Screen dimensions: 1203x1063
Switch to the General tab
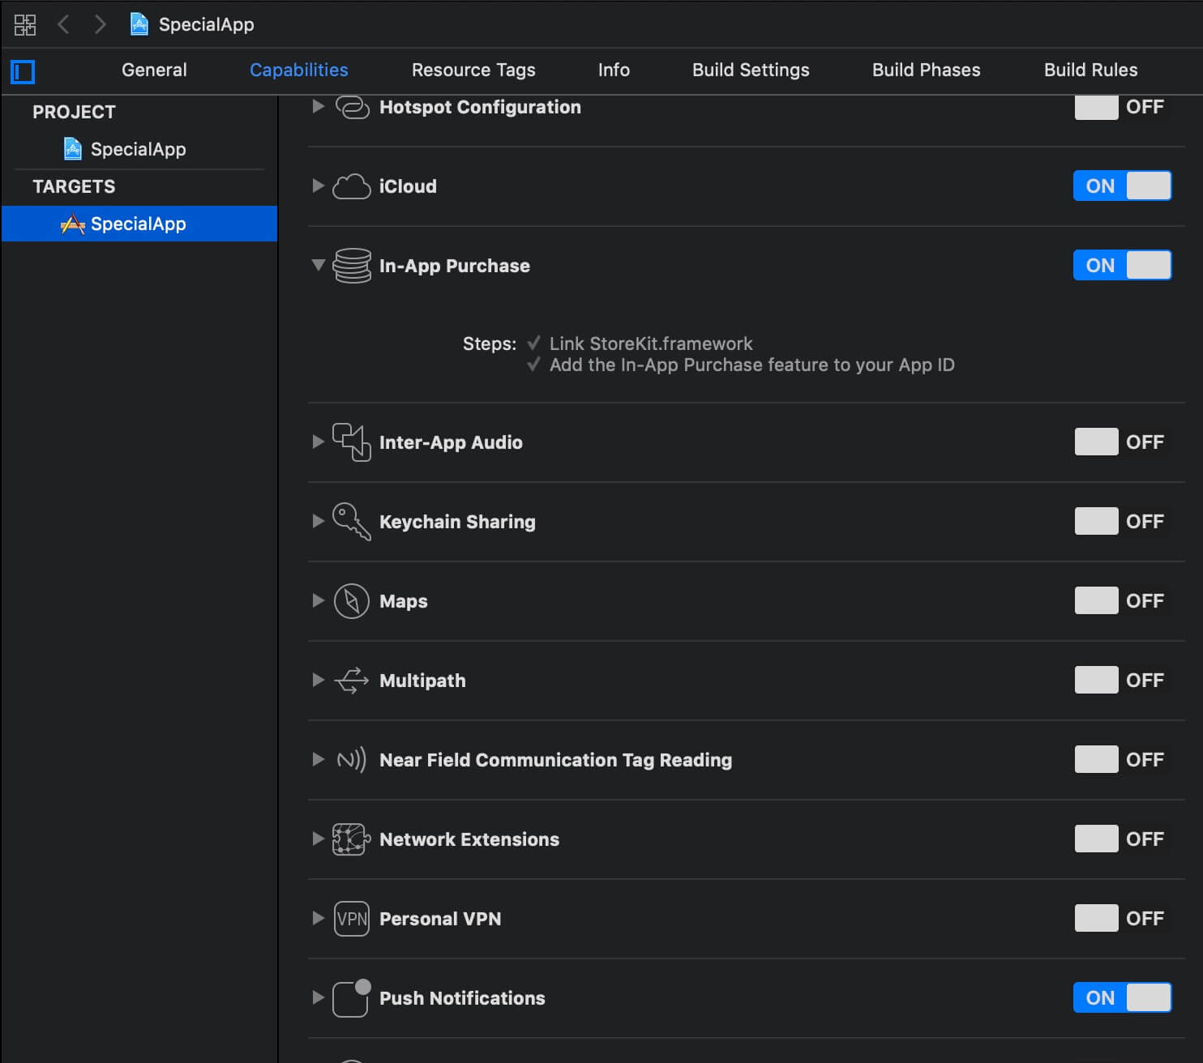point(154,70)
